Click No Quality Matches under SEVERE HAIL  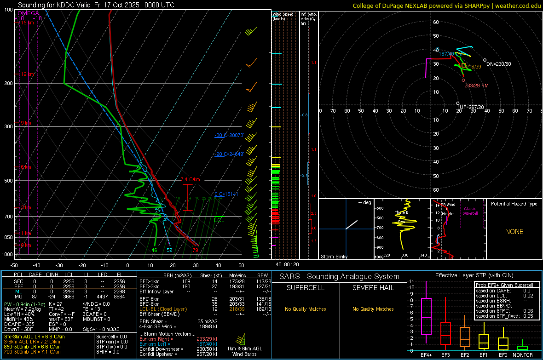[x=373, y=309]
